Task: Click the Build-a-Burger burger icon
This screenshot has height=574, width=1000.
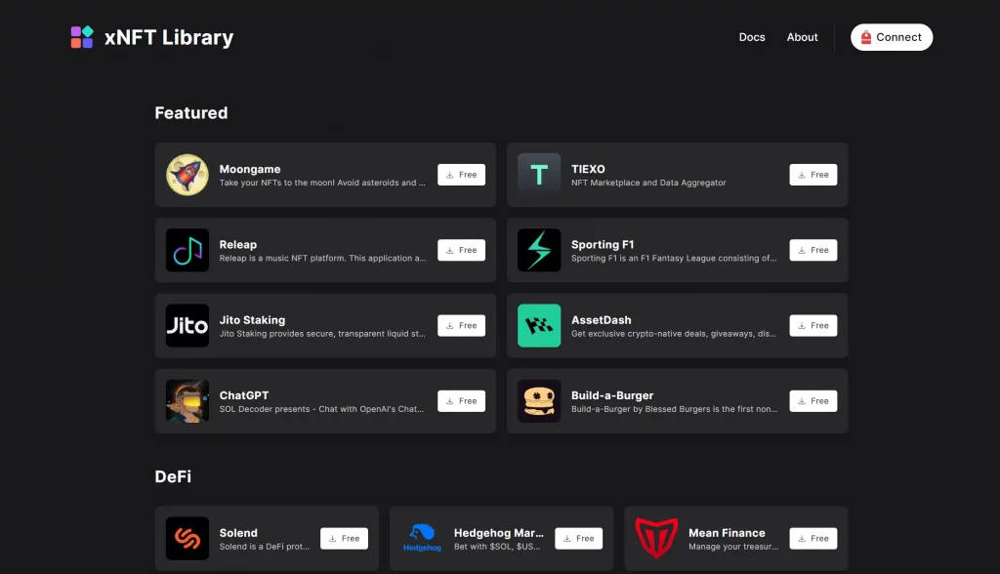Action: (538, 401)
